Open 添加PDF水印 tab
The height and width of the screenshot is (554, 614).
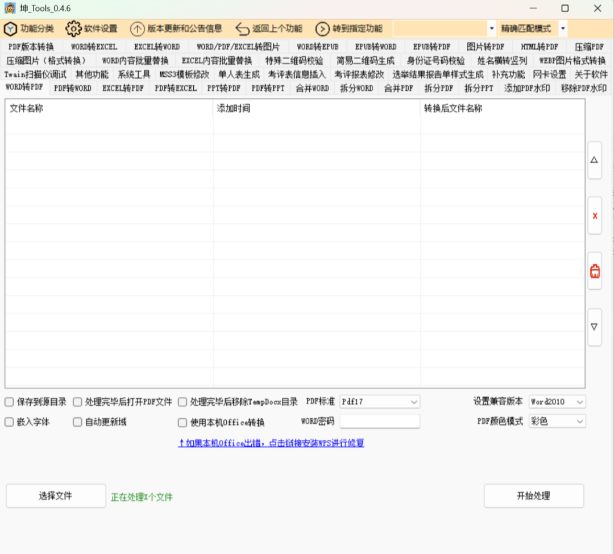[526, 89]
